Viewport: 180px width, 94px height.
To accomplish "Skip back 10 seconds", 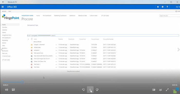I will [84, 90].
